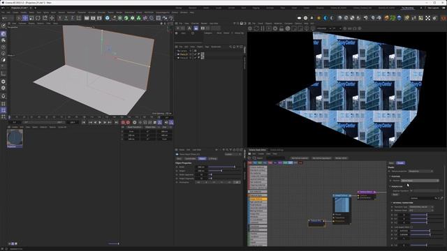
Task: Jump to end of animation
Action: pyautogui.click(x=116, y=123)
